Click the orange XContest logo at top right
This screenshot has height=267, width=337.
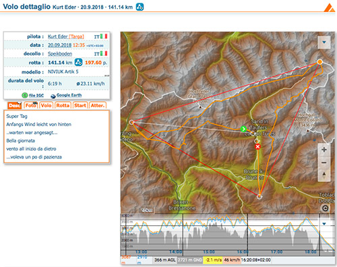(x=330, y=7)
